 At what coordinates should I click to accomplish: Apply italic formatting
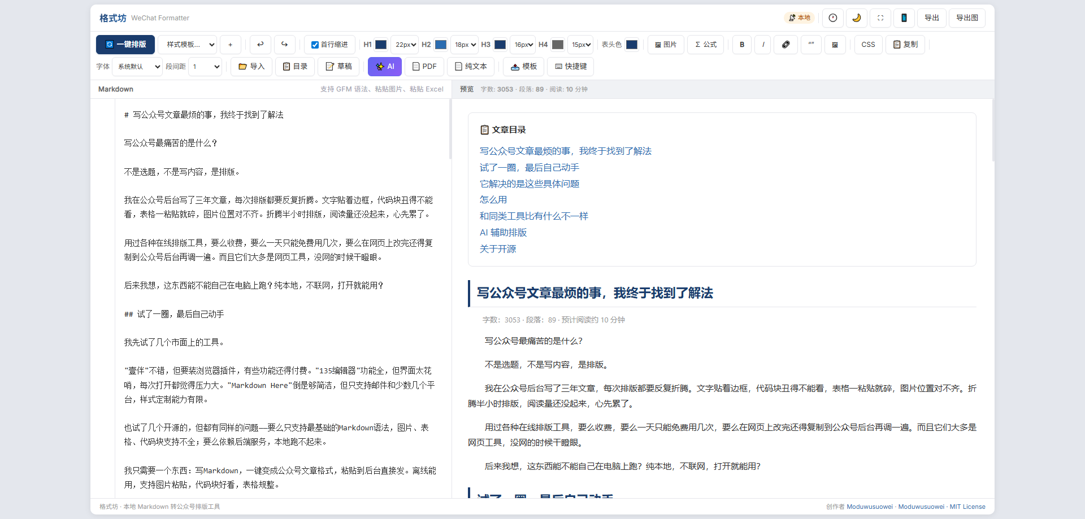click(x=763, y=45)
